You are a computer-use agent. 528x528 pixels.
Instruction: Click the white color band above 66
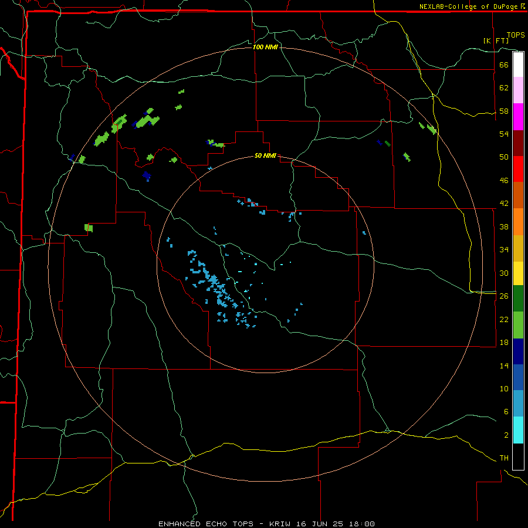click(518, 65)
